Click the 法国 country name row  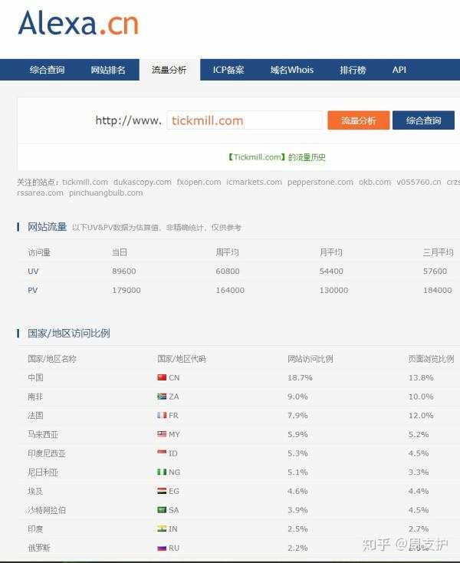point(35,416)
